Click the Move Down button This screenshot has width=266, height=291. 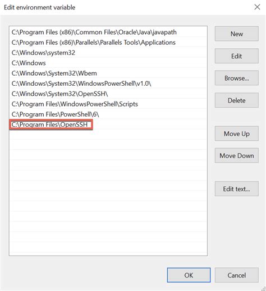click(x=237, y=156)
